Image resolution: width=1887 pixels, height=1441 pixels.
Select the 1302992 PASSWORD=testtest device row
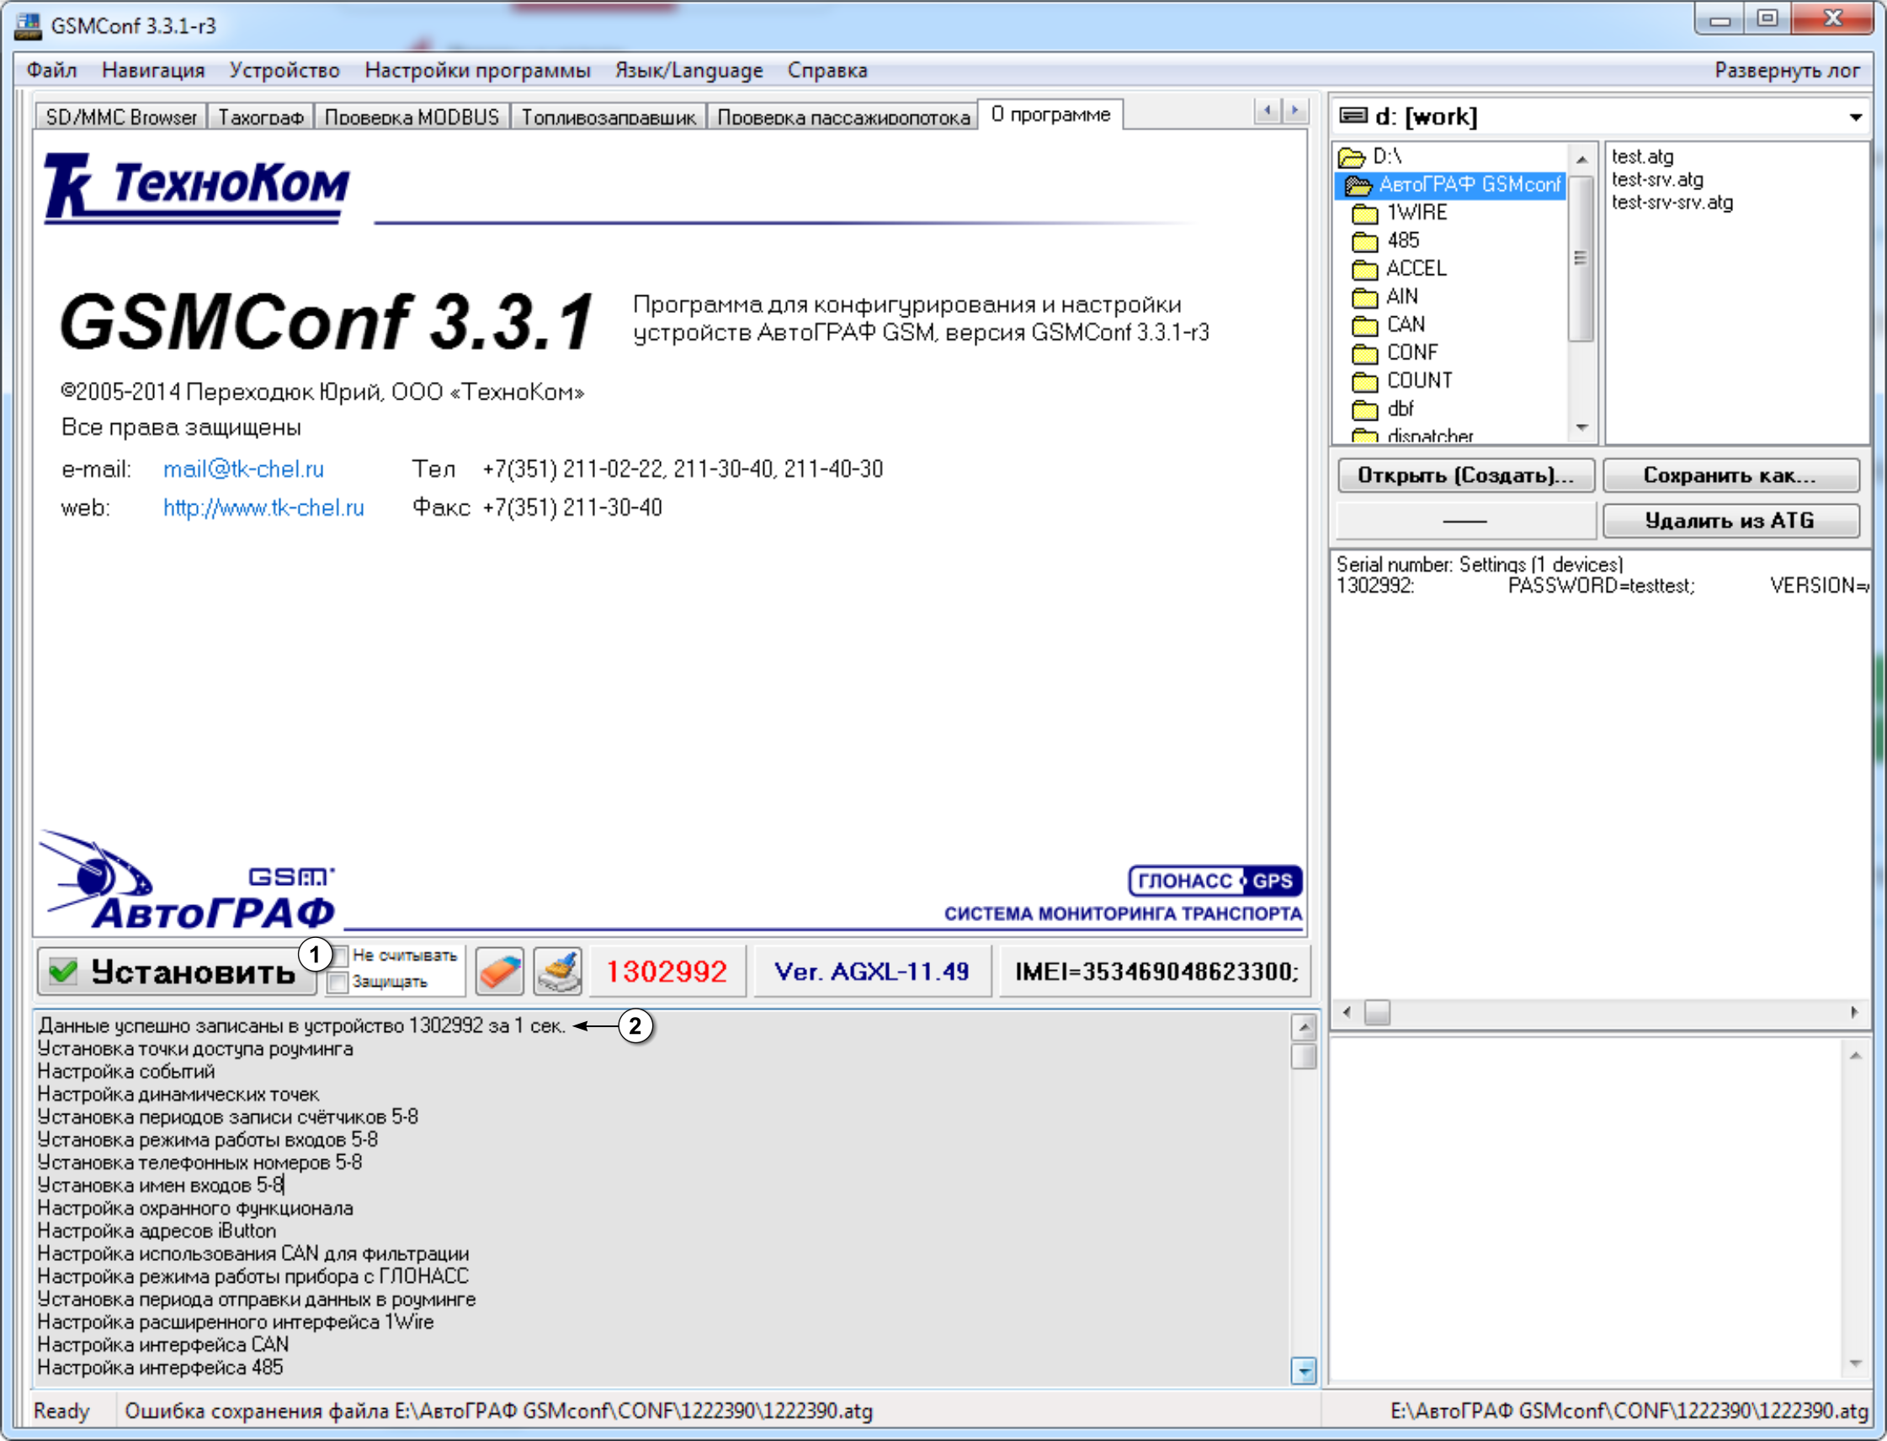[1601, 585]
